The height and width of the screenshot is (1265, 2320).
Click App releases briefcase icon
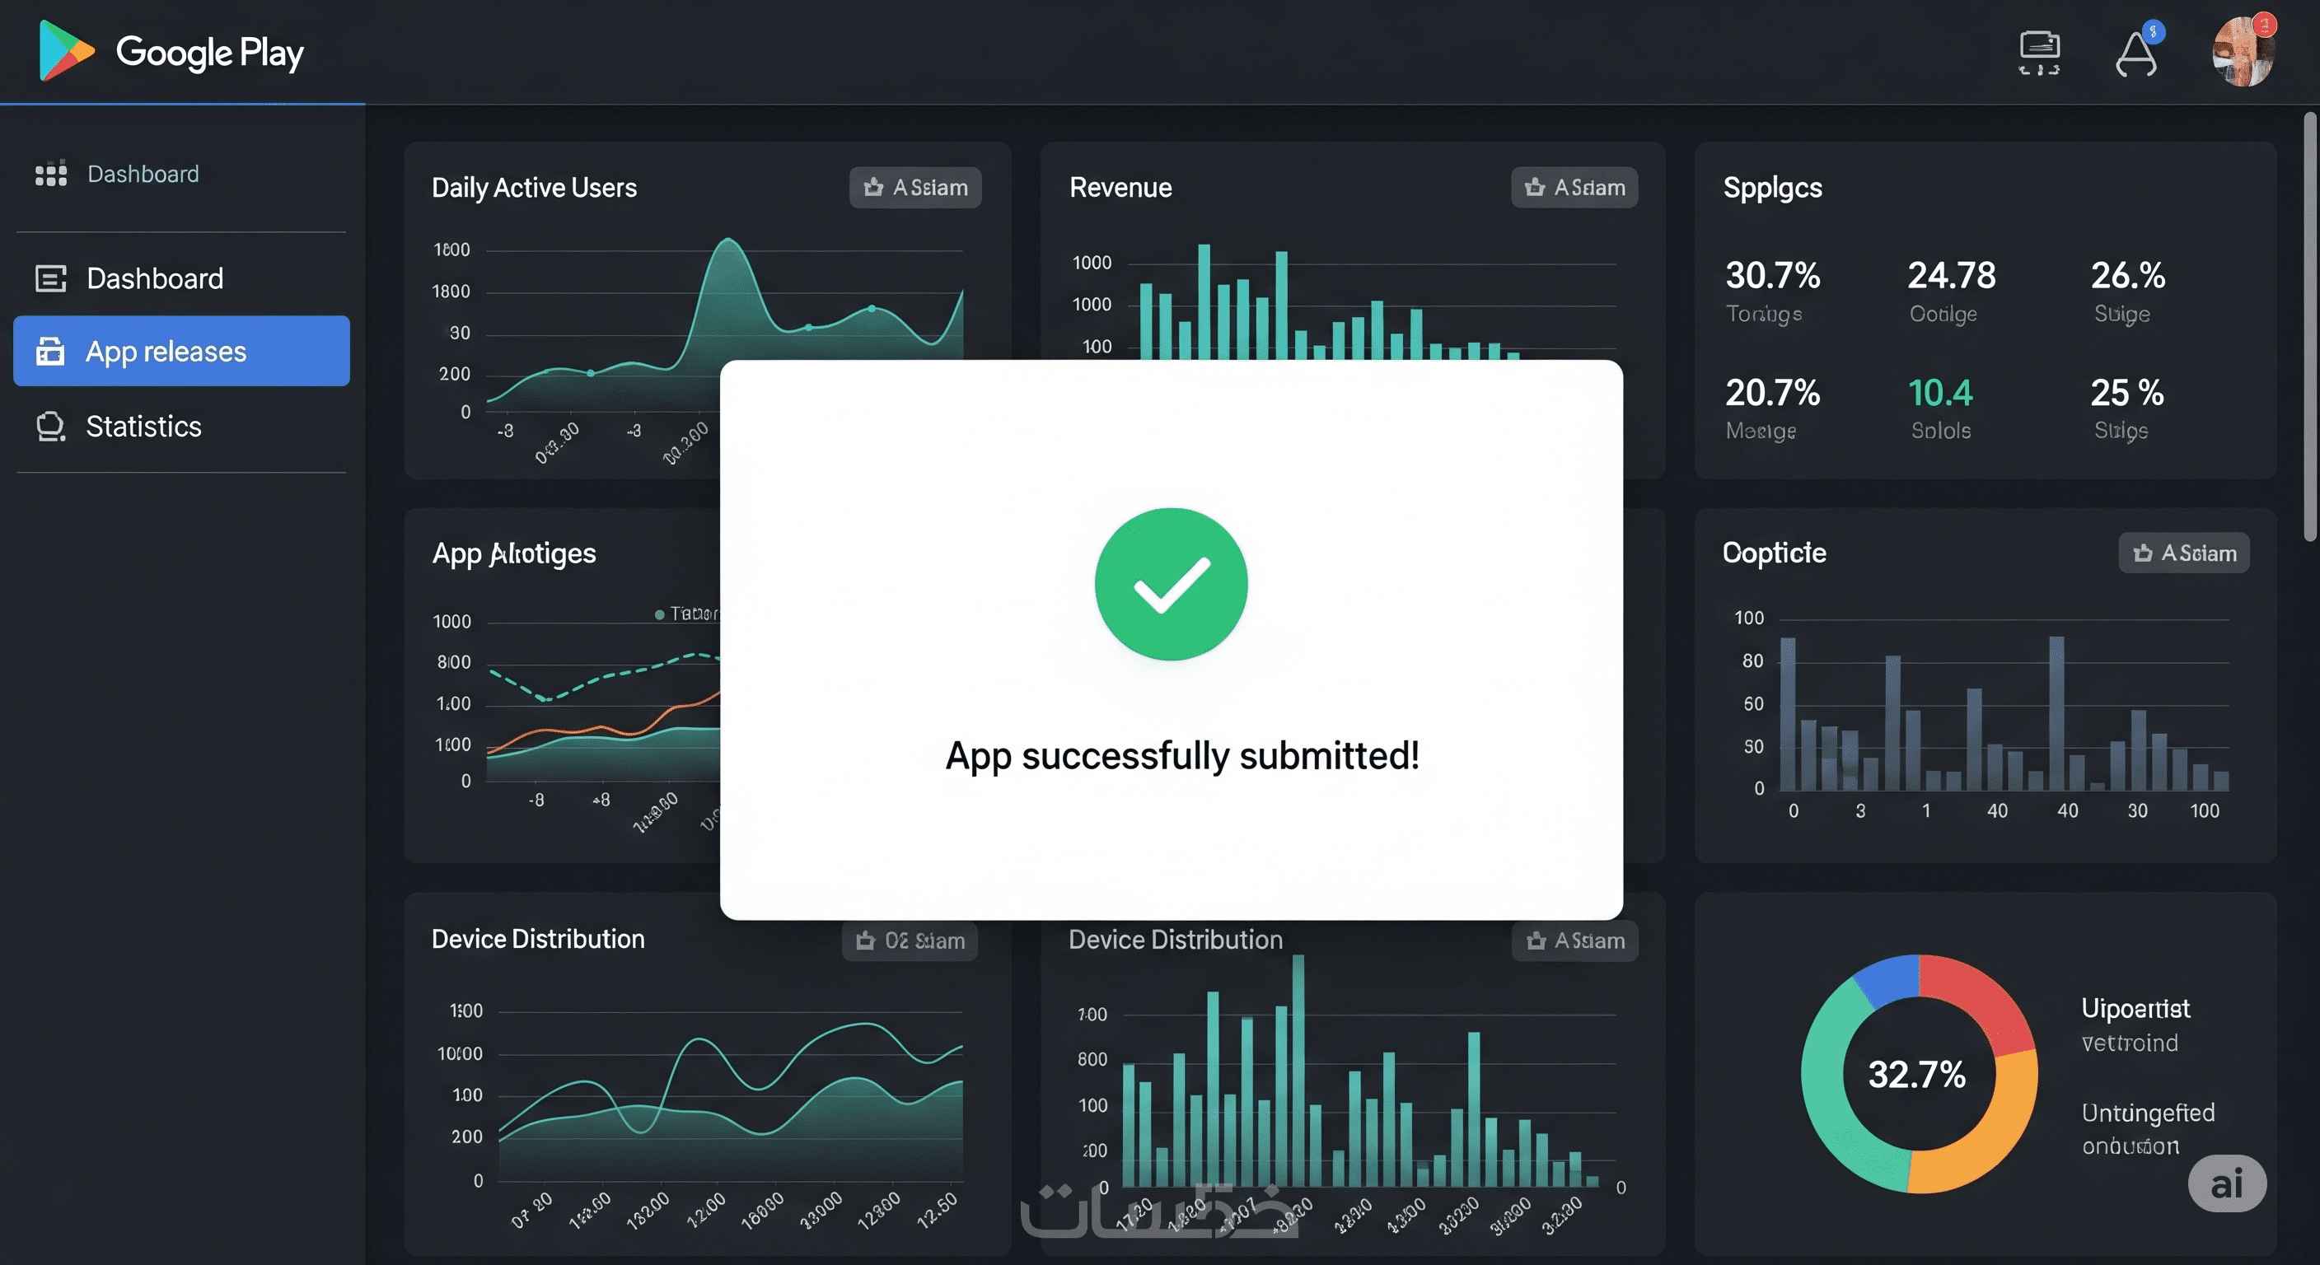50,351
